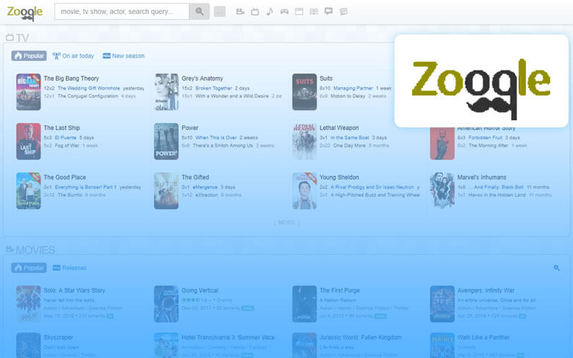Open episode eMergence

coord(205,187)
